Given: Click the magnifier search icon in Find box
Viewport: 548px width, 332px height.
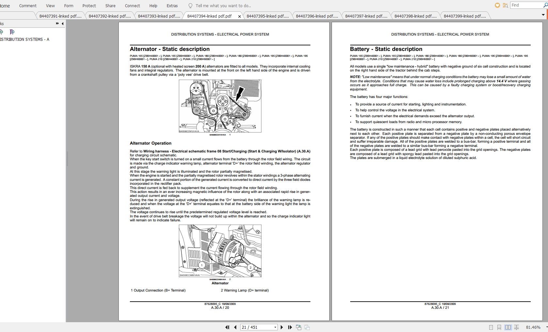Looking at the screenshot, I should pyautogui.click(x=545, y=5).
